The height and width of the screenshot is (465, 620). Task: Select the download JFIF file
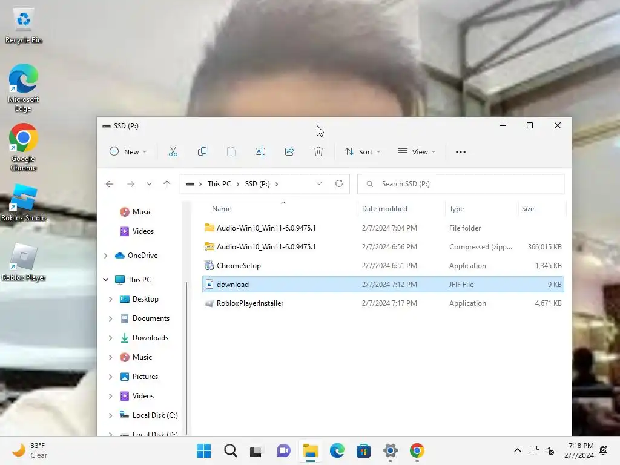point(383,285)
